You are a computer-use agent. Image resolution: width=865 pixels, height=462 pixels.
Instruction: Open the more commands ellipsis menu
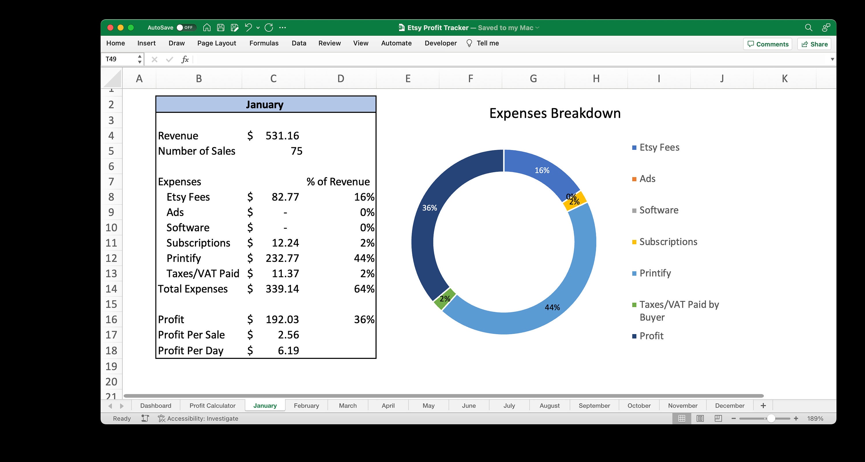tap(282, 28)
